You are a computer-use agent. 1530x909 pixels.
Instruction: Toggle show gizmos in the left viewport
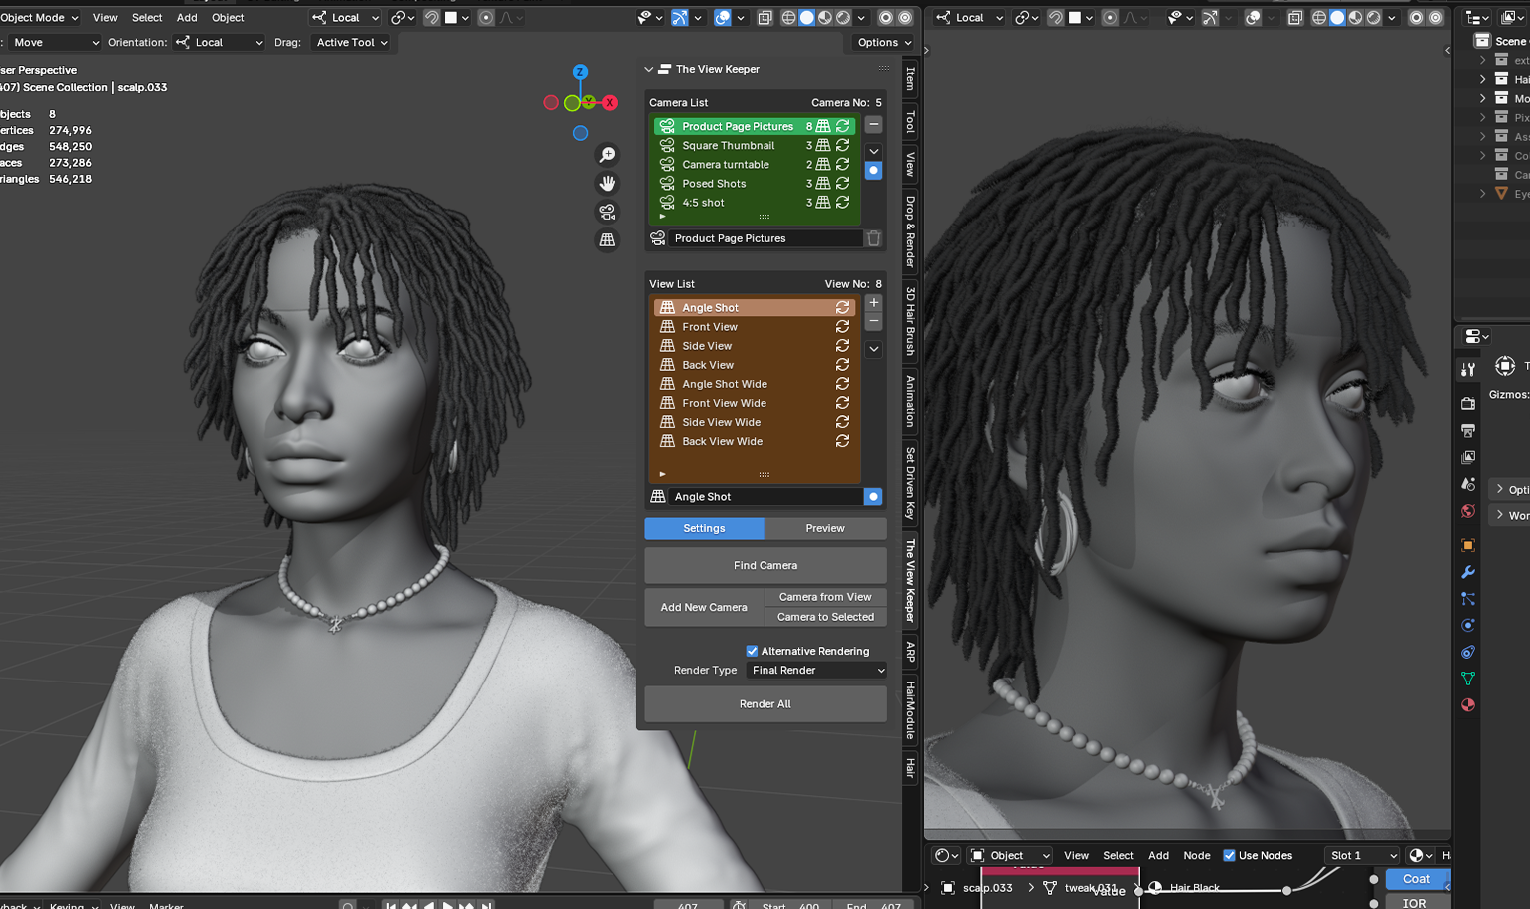coord(680,17)
